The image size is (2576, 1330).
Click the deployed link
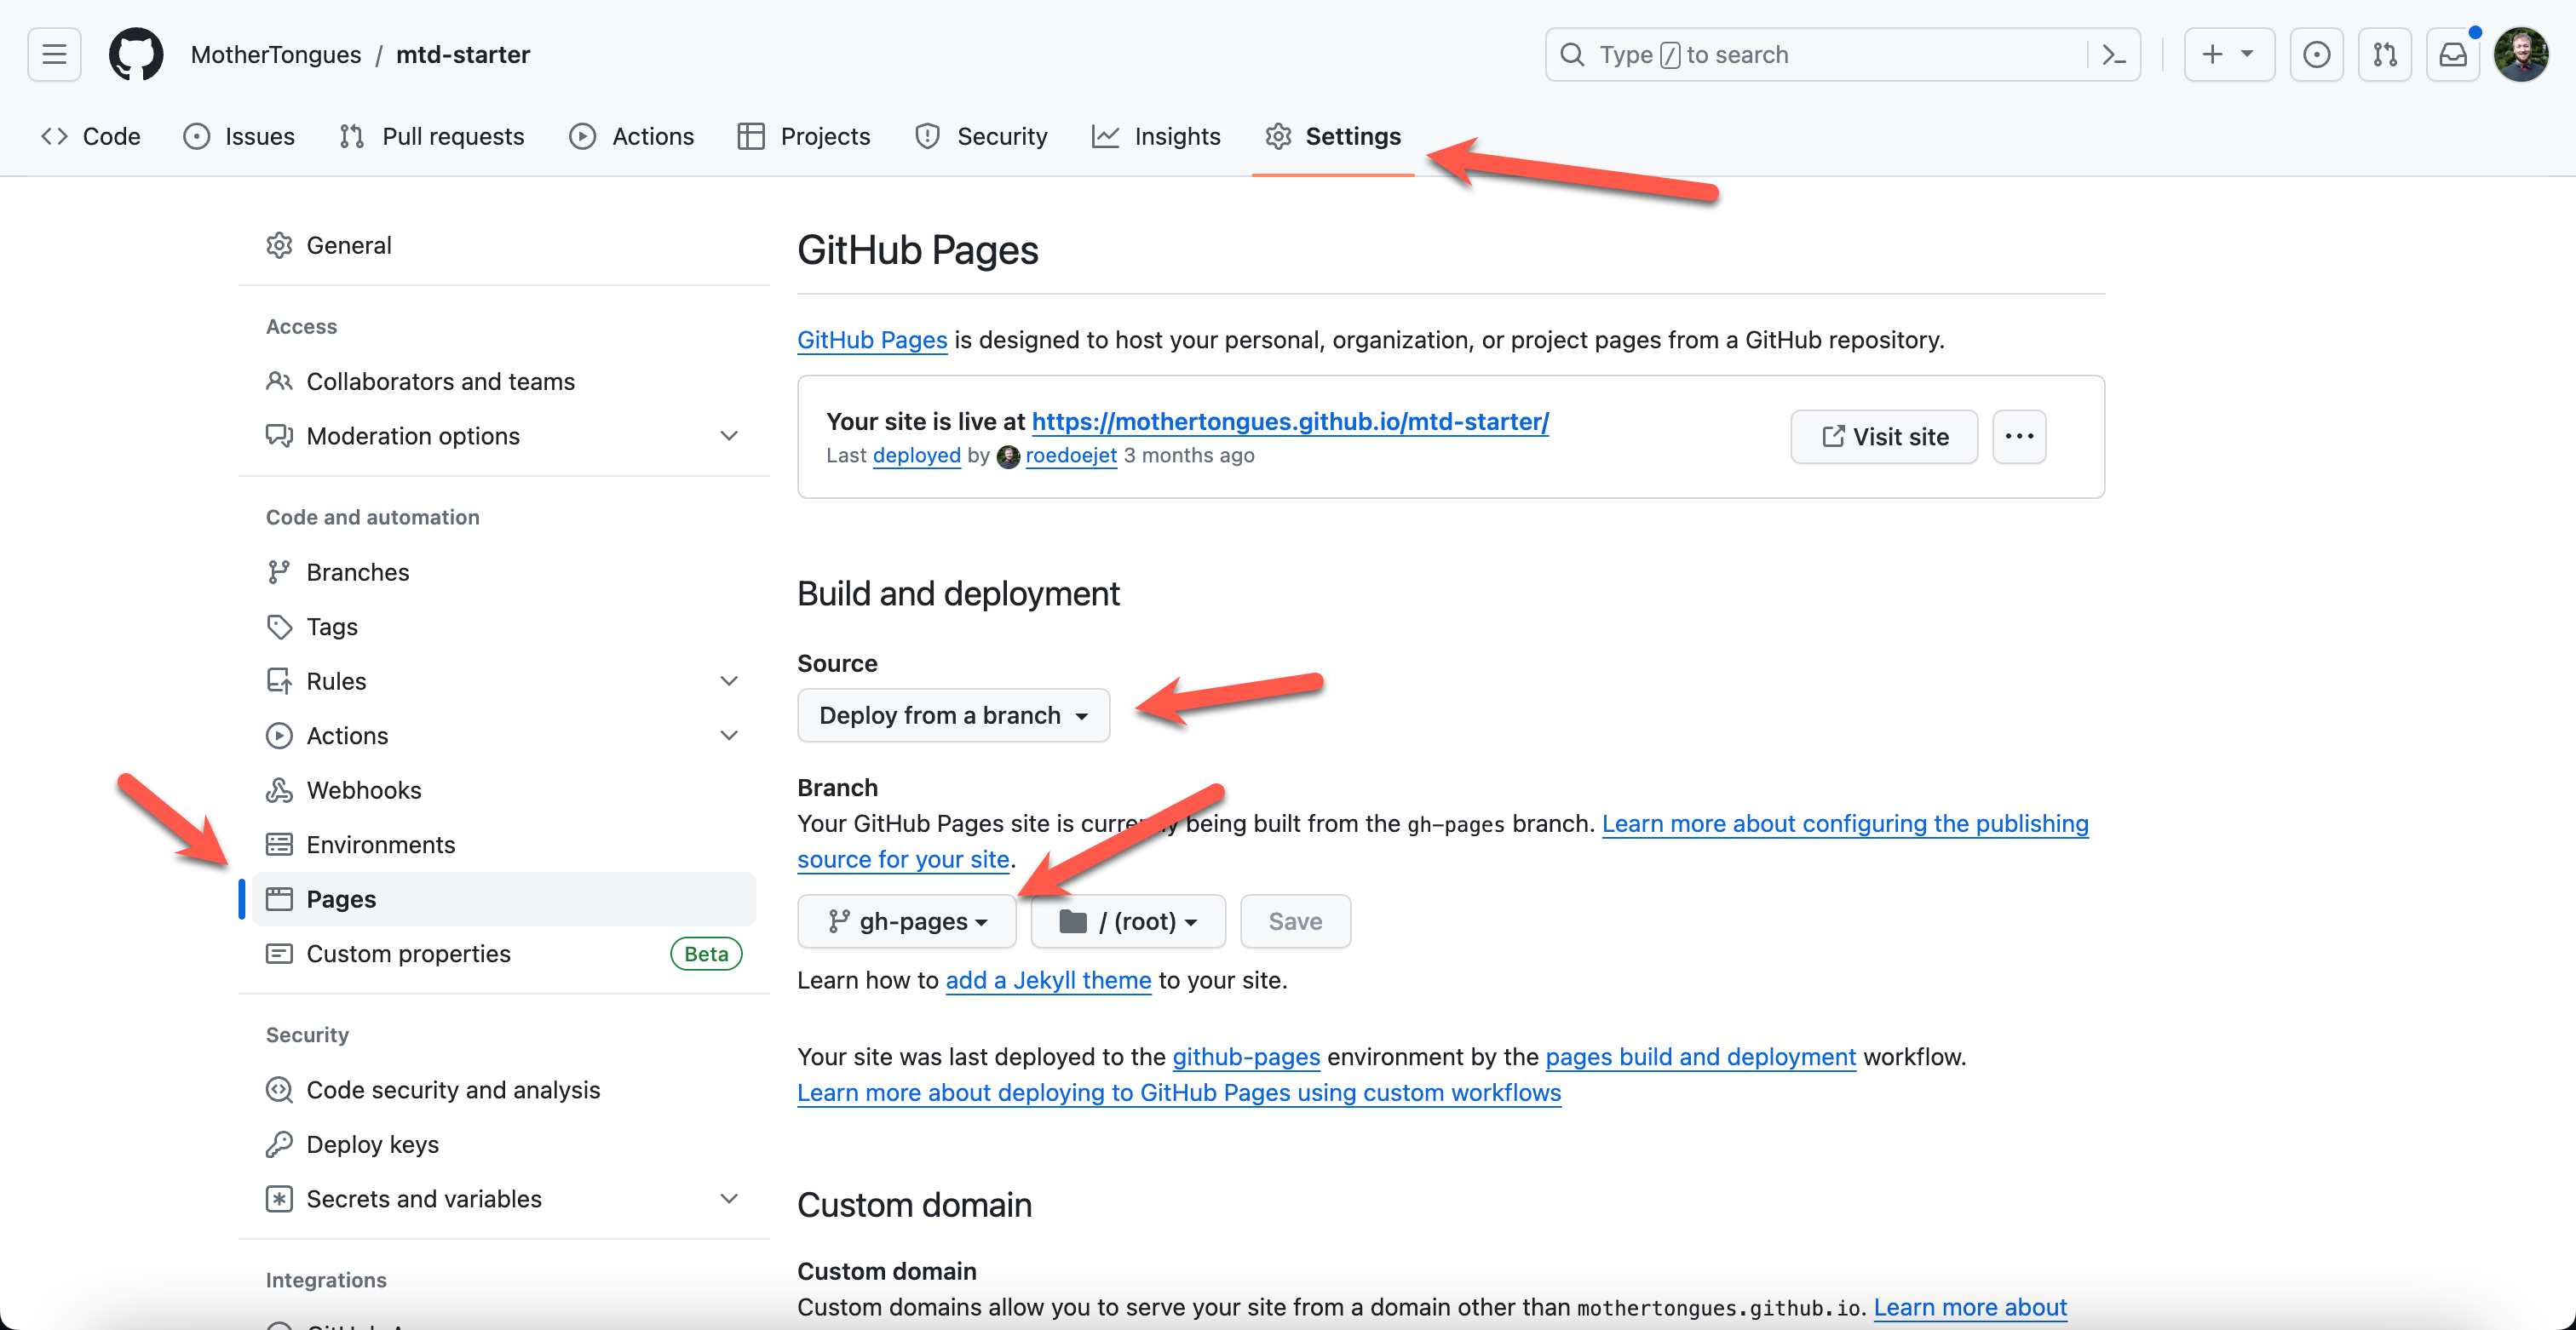pos(916,456)
